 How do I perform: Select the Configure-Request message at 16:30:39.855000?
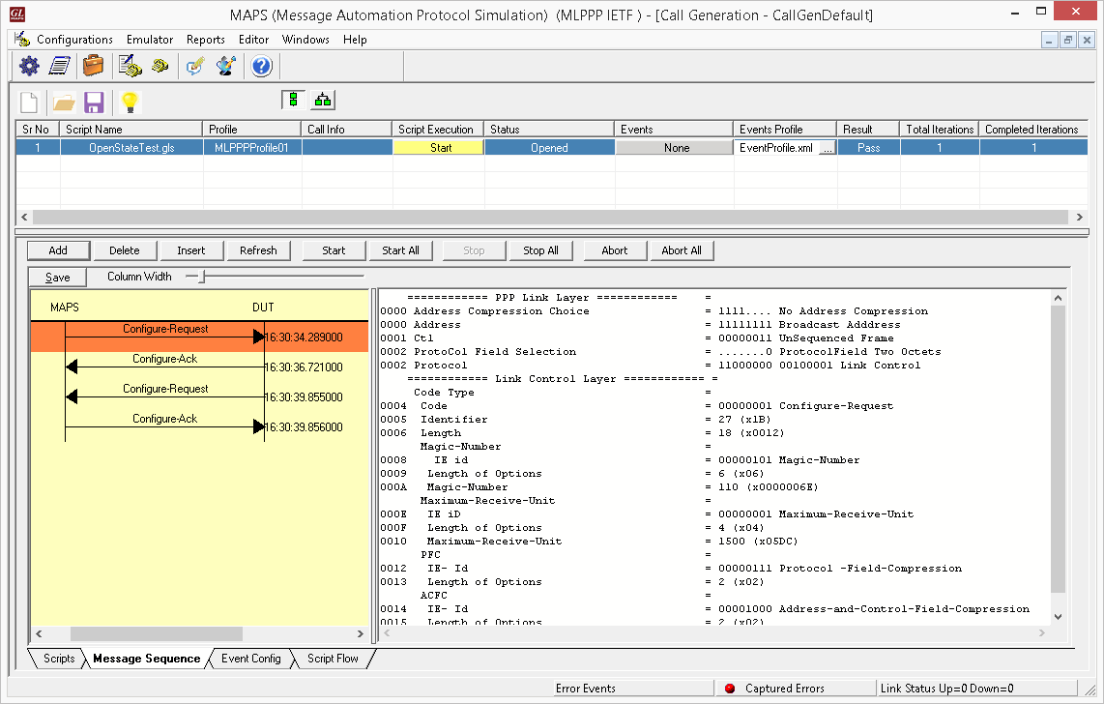point(199,396)
